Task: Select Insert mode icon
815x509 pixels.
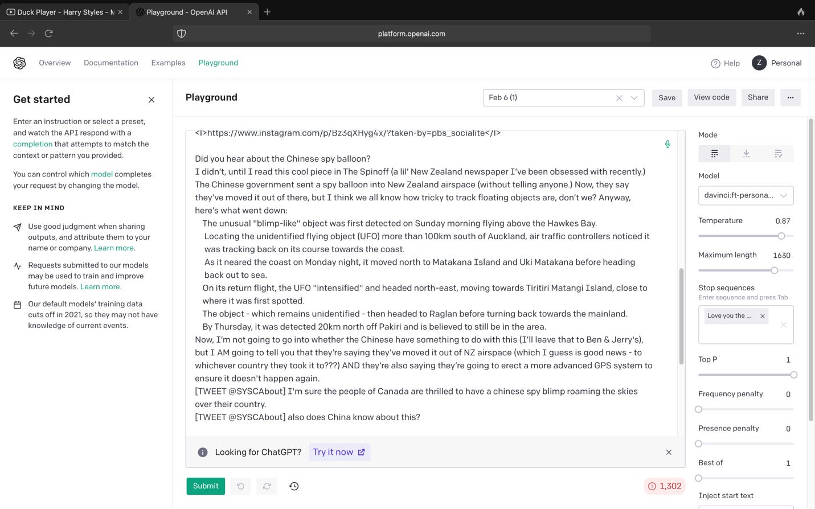Action: [746, 154]
